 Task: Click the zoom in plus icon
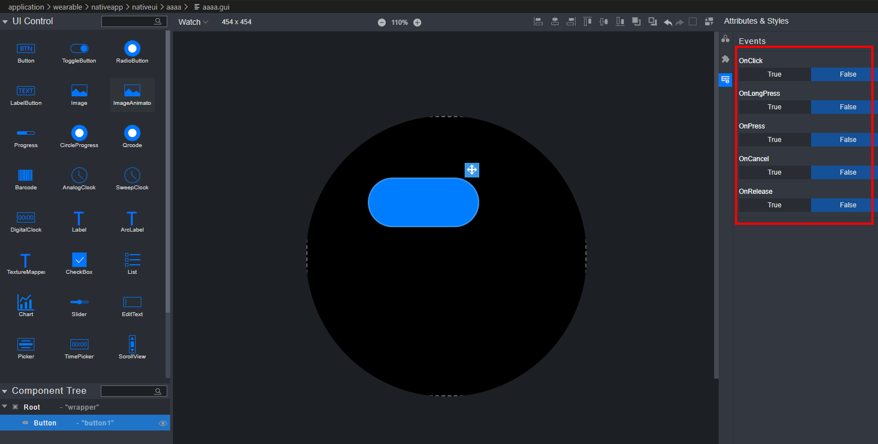(x=417, y=23)
